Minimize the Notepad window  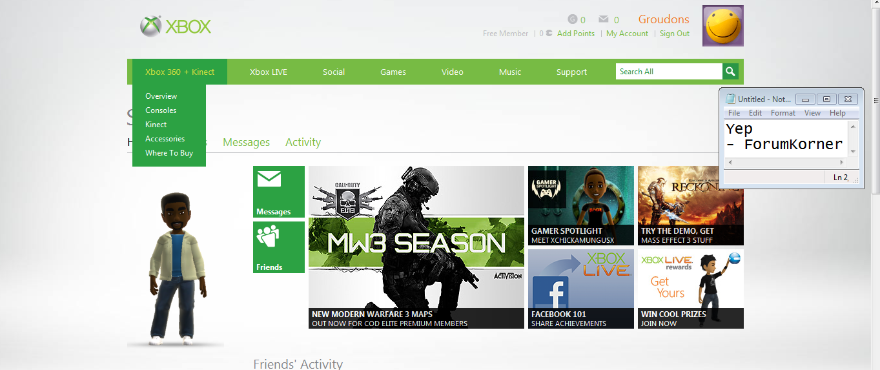[x=805, y=99]
